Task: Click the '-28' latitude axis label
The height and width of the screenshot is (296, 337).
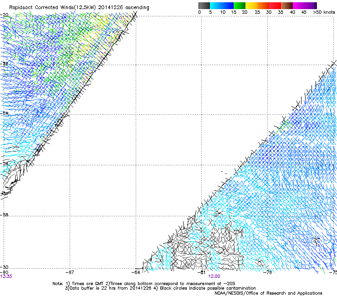Action: [4, 215]
